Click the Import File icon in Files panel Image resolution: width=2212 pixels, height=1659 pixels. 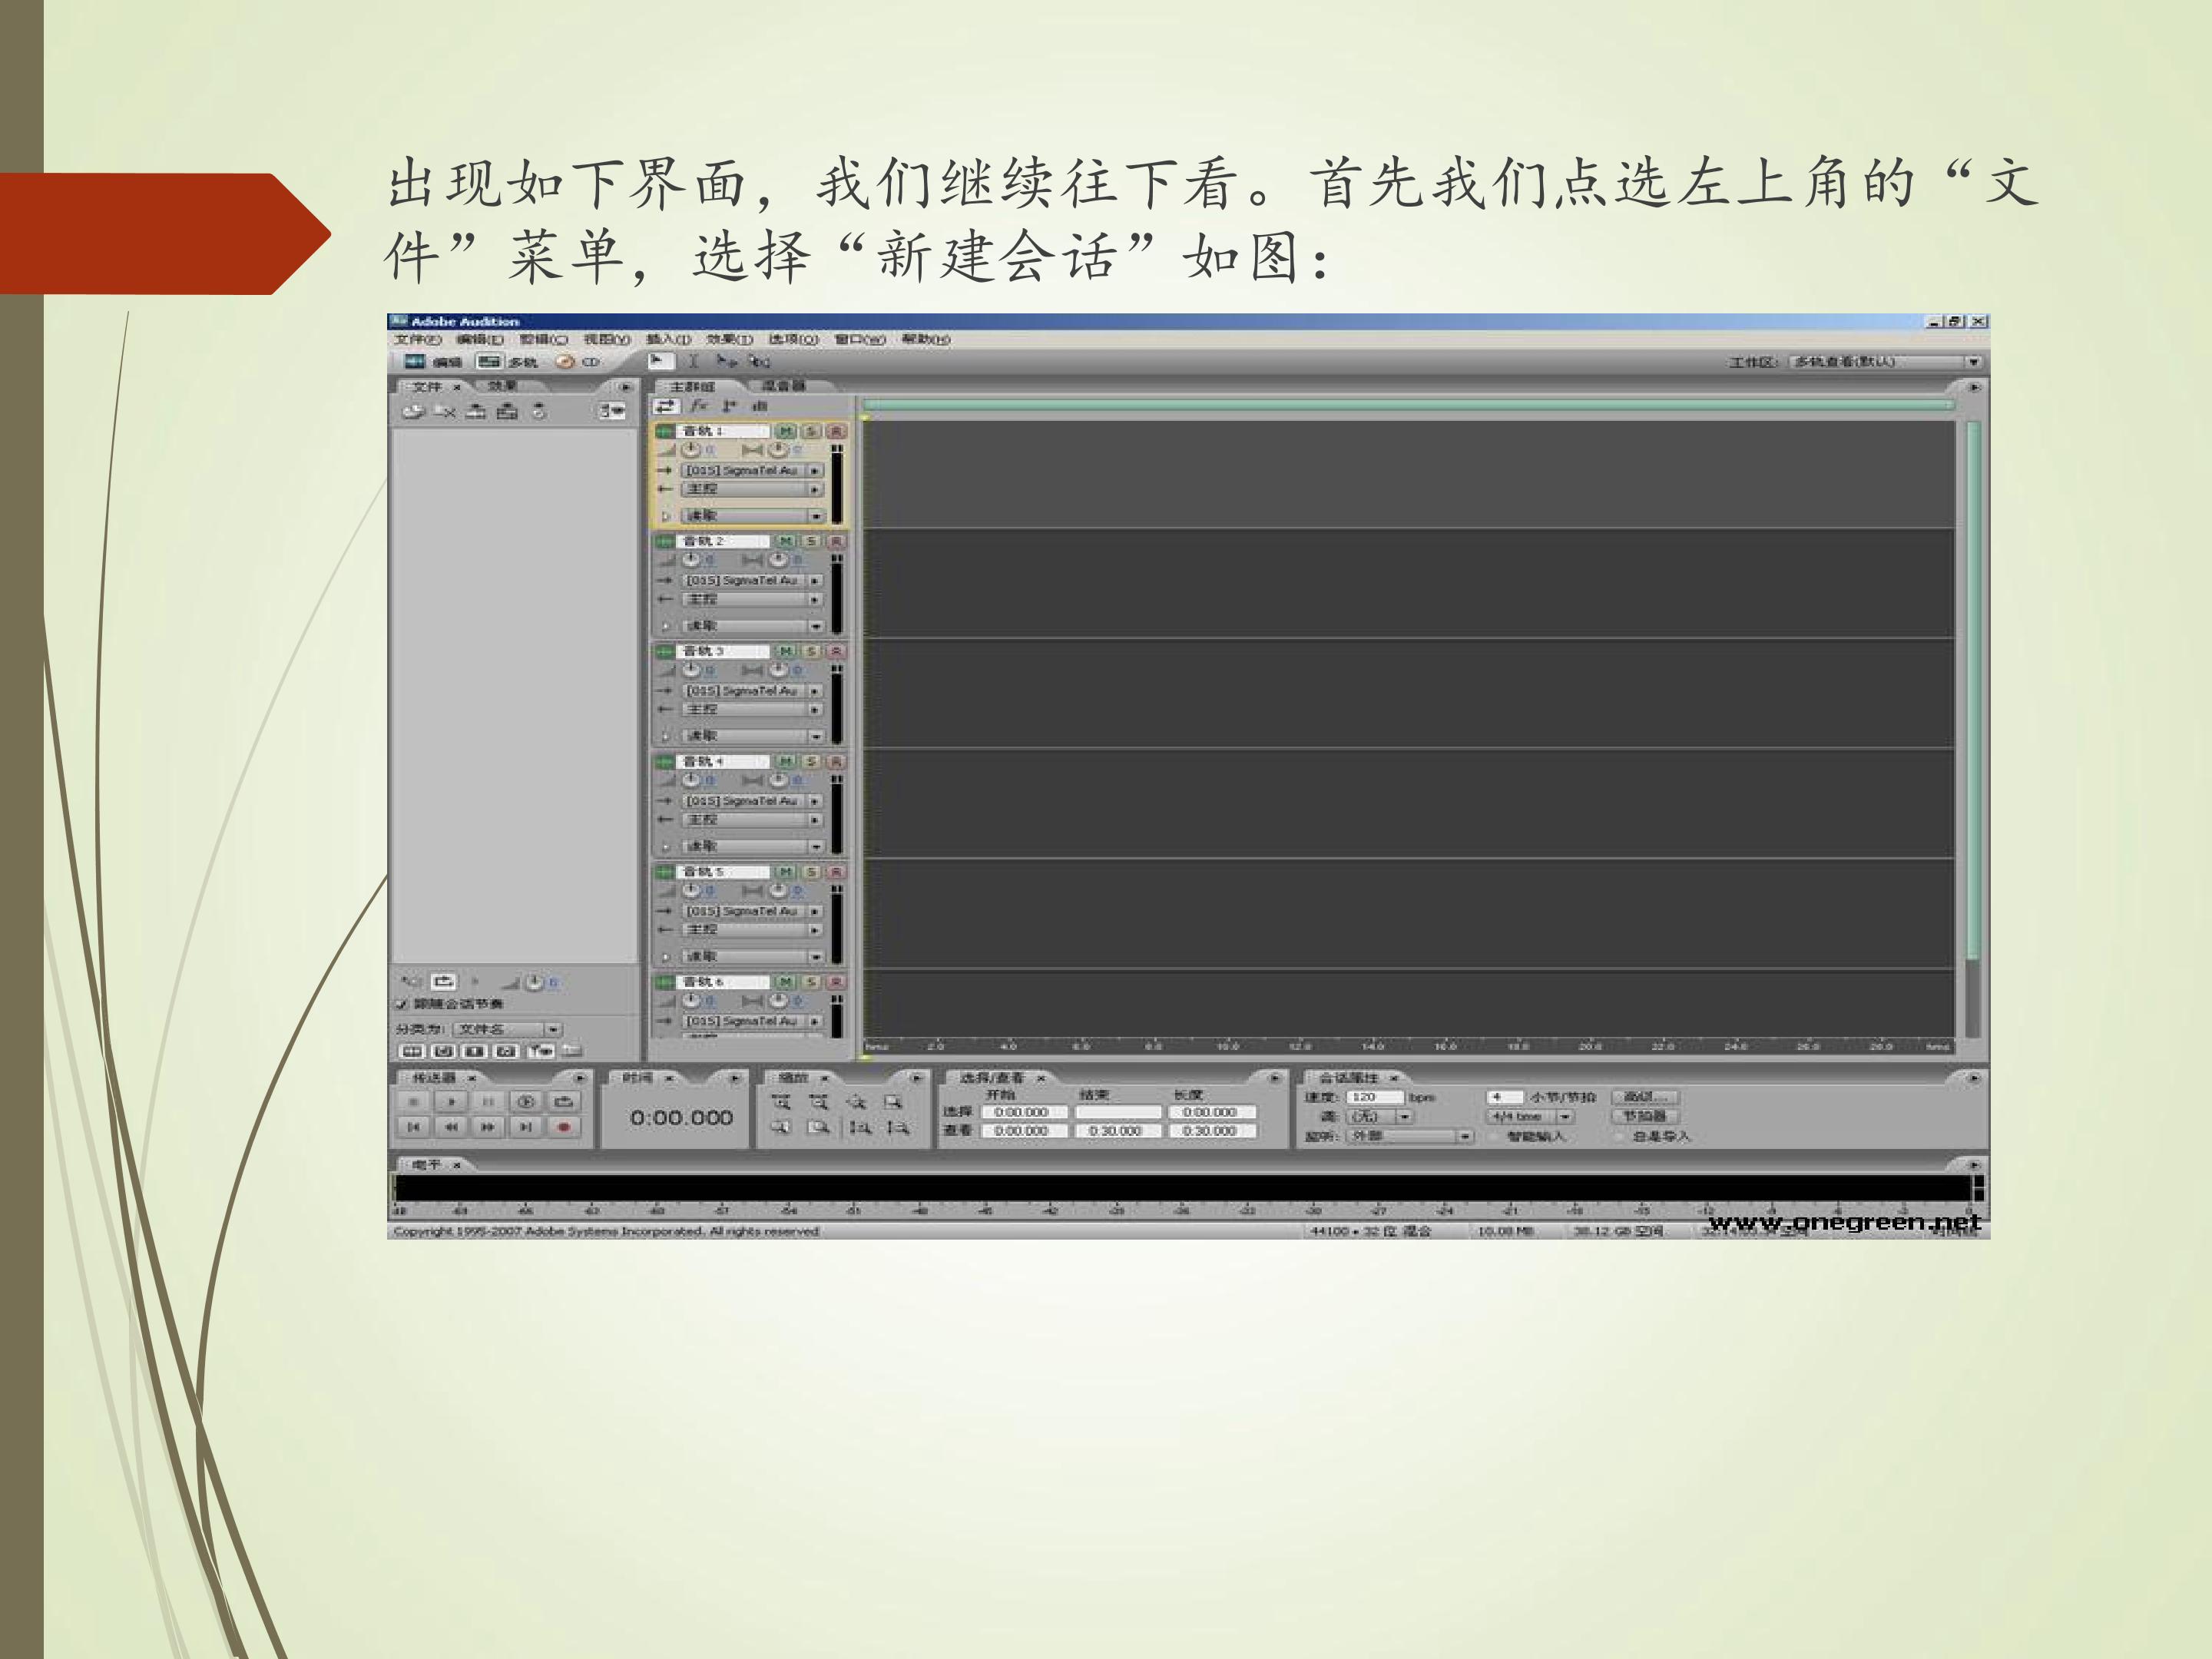coord(412,411)
